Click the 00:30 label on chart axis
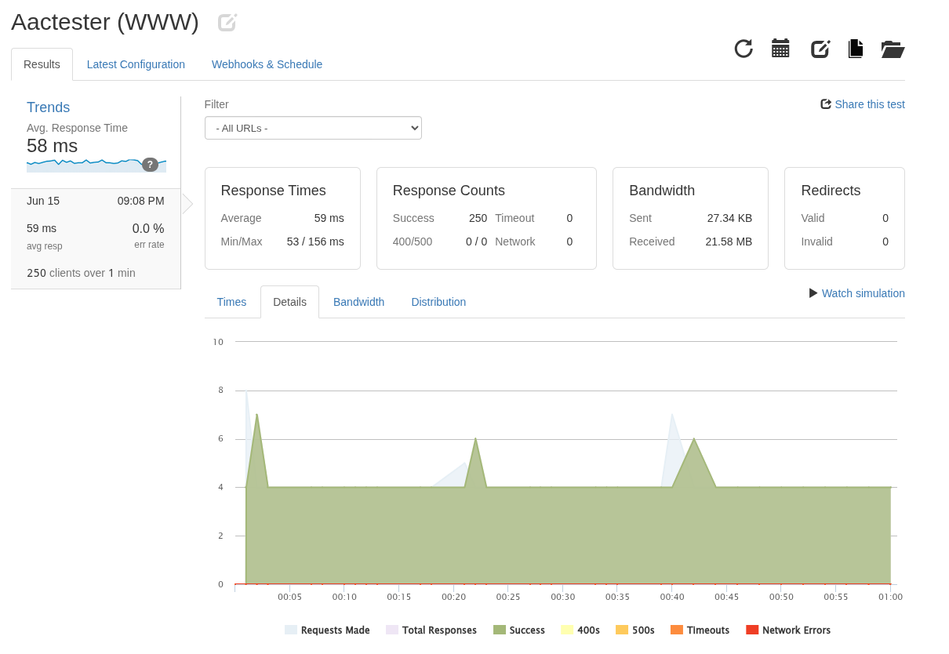Screen dimensions: 949x654 (x=562, y=597)
